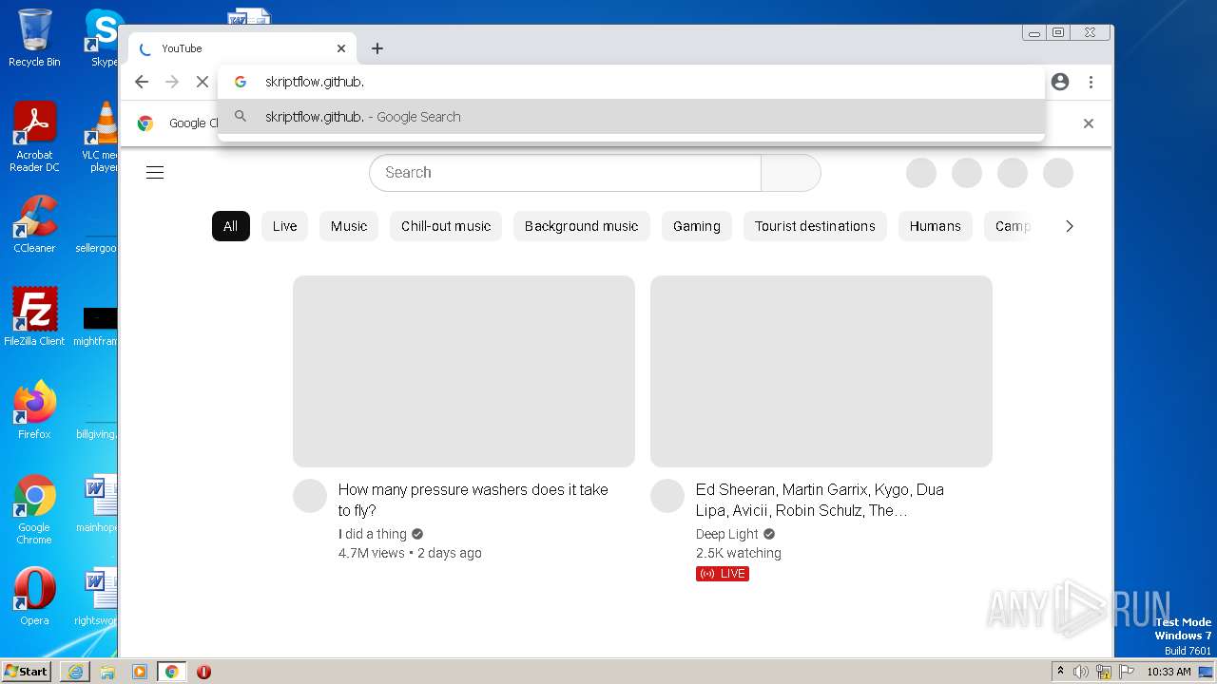Open the Recycle Bin desktop icon
The height and width of the screenshot is (684, 1217).
34,38
